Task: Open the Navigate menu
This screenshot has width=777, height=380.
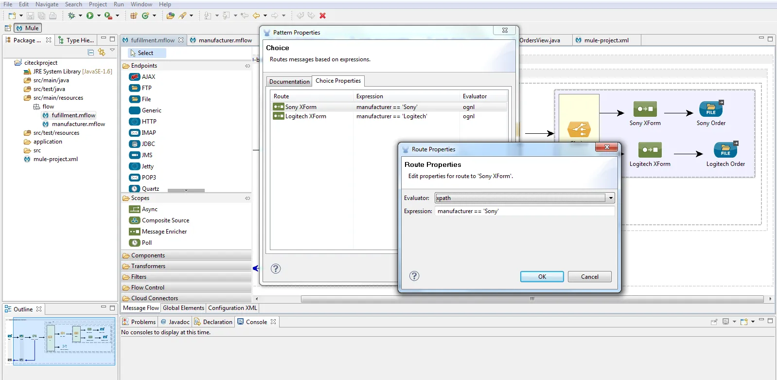Action: tap(47, 4)
